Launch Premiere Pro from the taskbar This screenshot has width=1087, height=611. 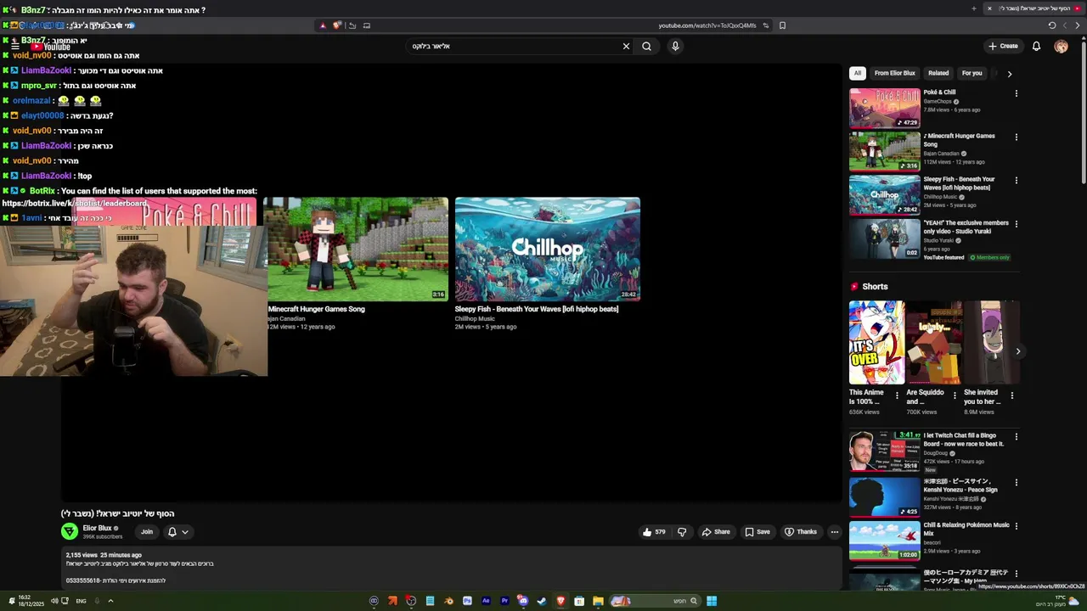click(504, 601)
